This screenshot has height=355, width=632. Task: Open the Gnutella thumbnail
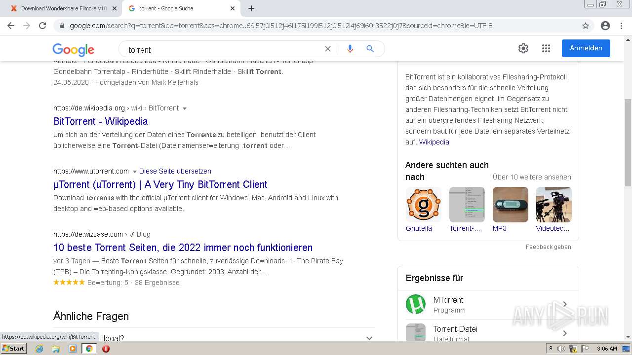(x=423, y=205)
